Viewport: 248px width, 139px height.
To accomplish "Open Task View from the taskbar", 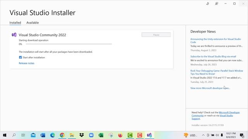I will click(x=23, y=135).
